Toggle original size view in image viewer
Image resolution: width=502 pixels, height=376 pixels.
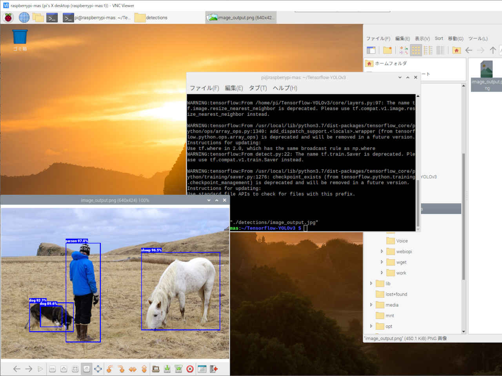coord(87,369)
